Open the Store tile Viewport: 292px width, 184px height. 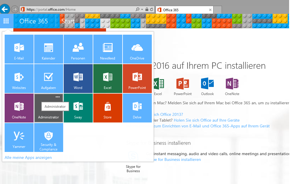108,108
